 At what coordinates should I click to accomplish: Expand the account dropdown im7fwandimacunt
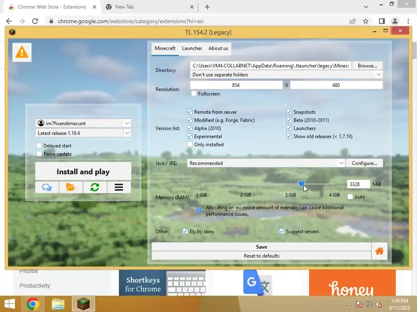click(127, 123)
